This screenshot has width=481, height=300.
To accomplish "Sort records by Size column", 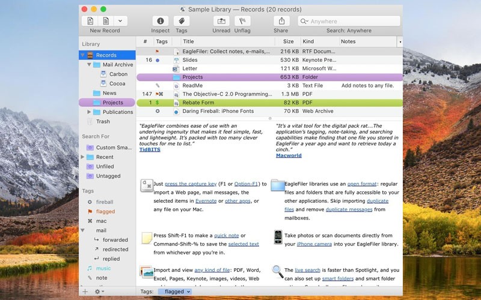I will tap(288, 41).
